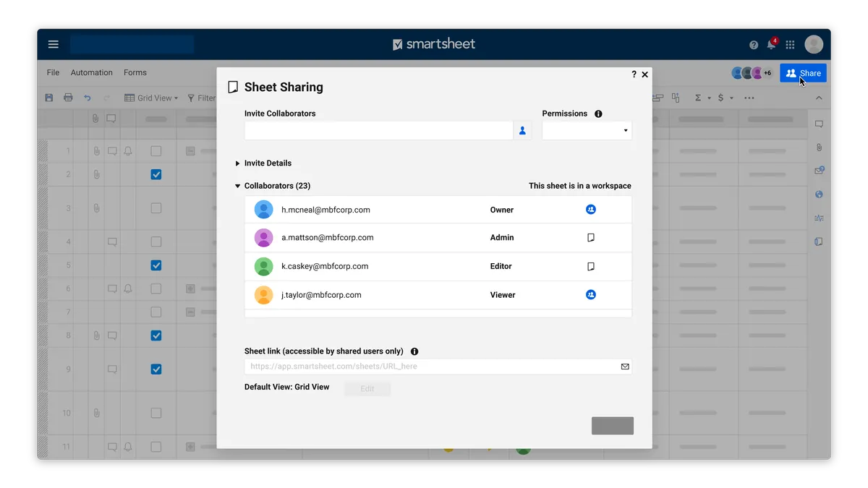Select collaborator k.caskey@mbfcorp.com
Screen dimensions: 868x488
[438, 267]
